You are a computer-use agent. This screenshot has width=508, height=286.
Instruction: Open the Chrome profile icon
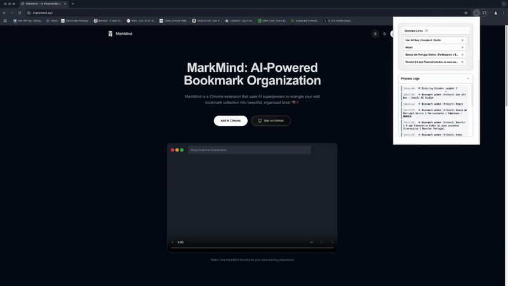pyautogui.click(x=496, y=13)
